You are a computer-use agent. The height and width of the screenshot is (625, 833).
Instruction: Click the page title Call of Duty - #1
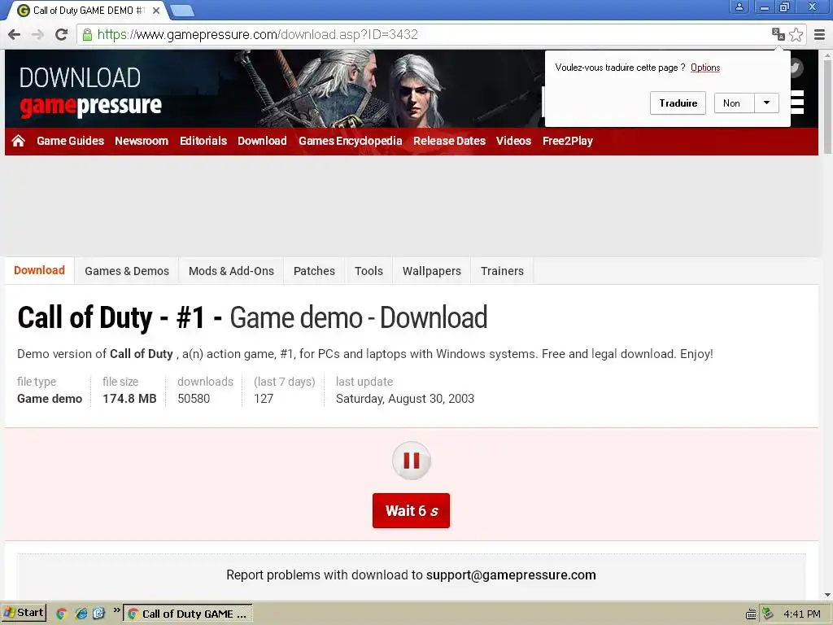click(x=111, y=318)
